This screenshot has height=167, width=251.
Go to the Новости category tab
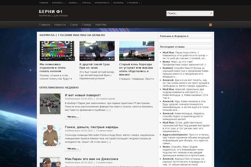[x=60, y=25]
